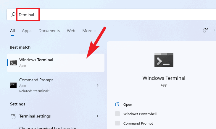This screenshot has height=129, width=216.
Task: Click the large Windows Terminal preview icon
Action: tap(164, 60)
